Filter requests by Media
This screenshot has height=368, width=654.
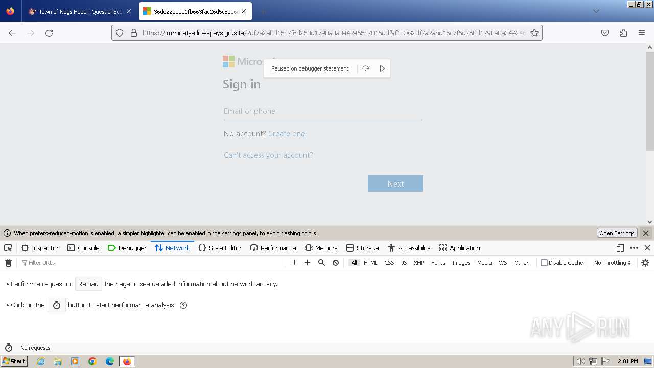(484, 263)
